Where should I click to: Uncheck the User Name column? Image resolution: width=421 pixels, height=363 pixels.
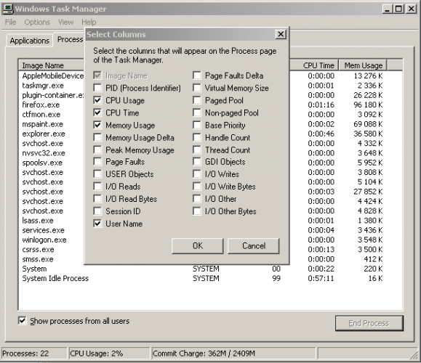(97, 224)
